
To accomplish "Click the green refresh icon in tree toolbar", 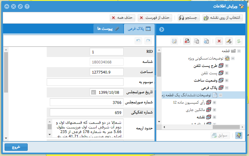I will click(239, 41).
